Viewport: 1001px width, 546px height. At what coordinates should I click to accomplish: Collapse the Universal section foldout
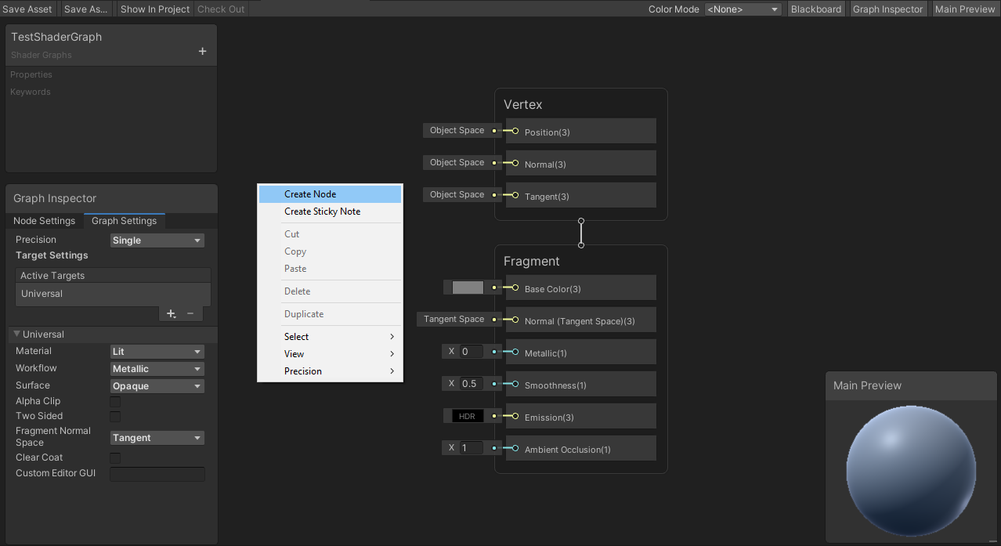(17, 334)
